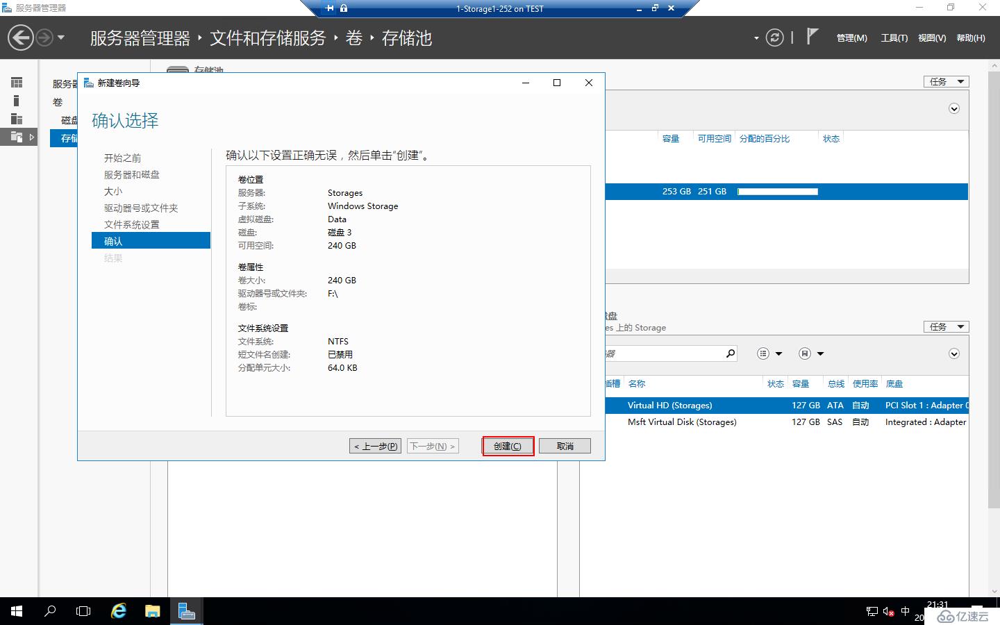
Task: Select the 253 GB storage pool row
Action: [x=787, y=192]
